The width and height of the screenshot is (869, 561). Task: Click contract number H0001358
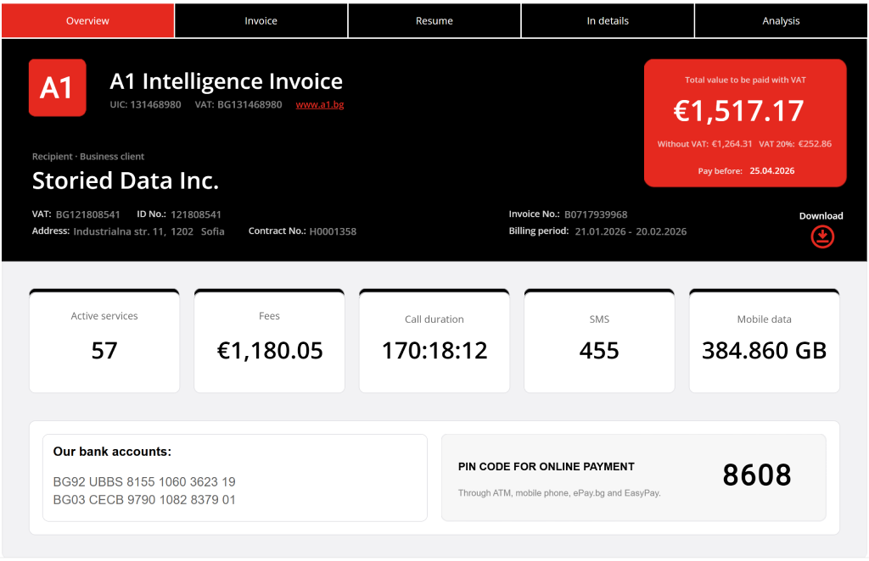pos(333,232)
